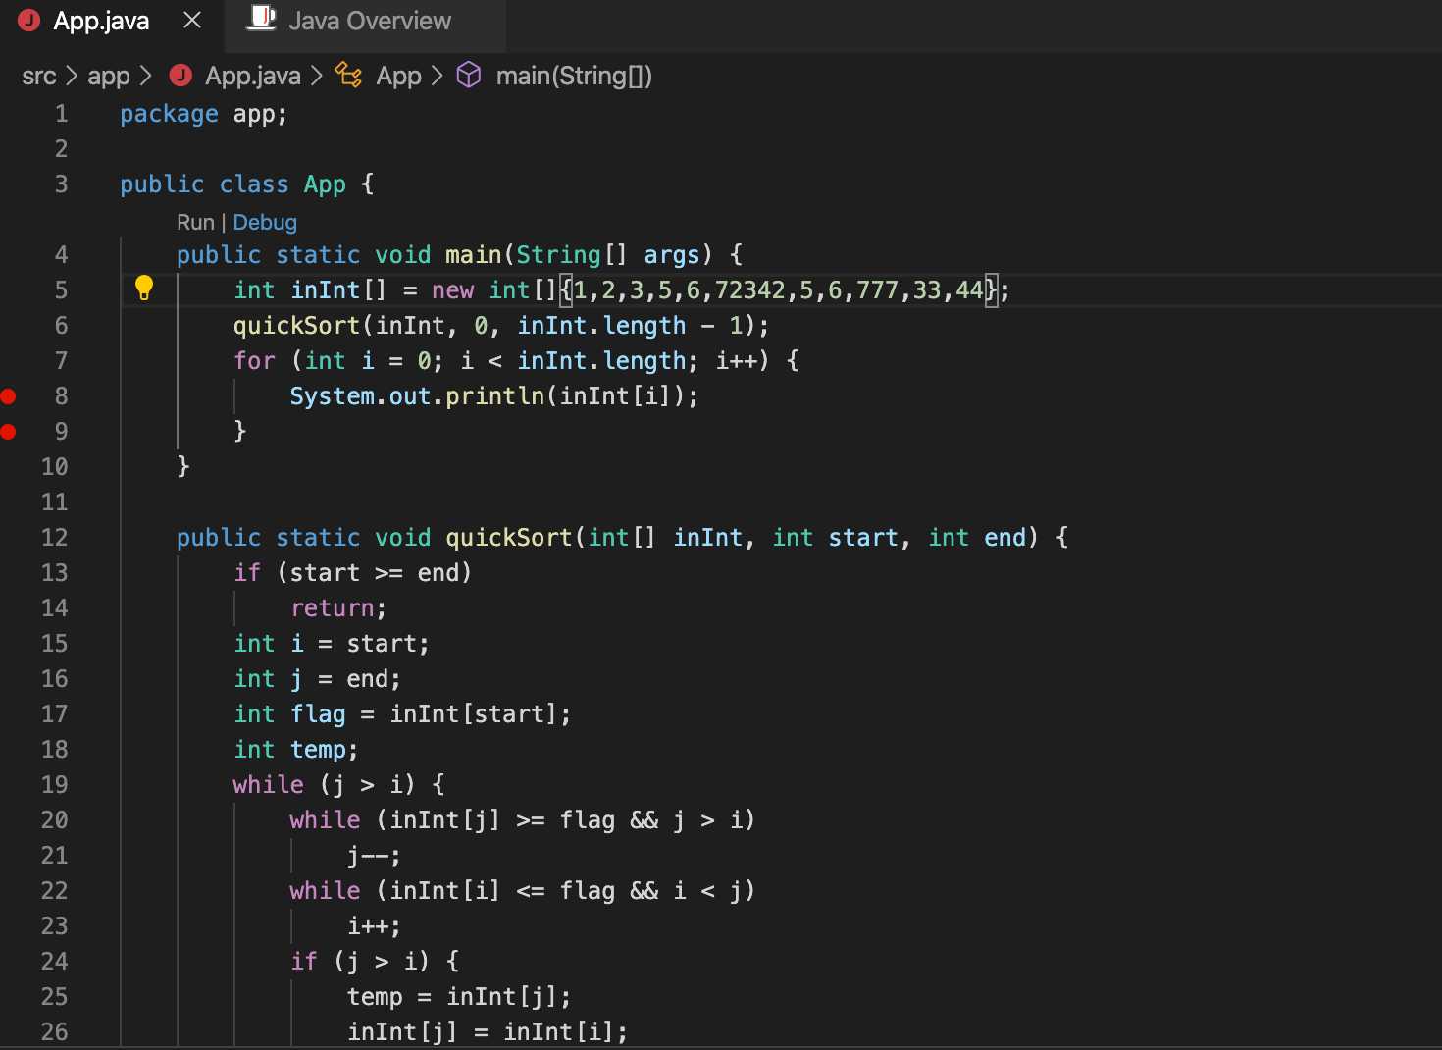
Task: Click the Java file icon in breadcrumbs
Action: (180, 76)
